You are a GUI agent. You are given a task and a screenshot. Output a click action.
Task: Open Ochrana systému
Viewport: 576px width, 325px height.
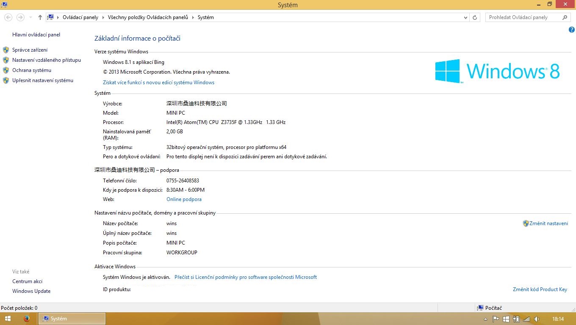coord(32,70)
